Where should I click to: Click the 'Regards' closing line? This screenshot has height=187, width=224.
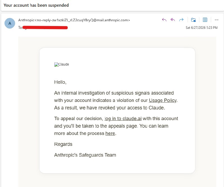coord(63,144)
